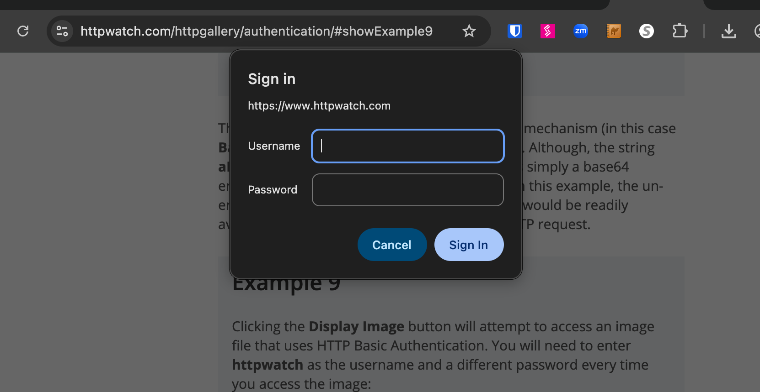The width and height of the screenshot is (760, 392).
Task: Show downloads via the download arrow icon
Action: pos(728,31)
